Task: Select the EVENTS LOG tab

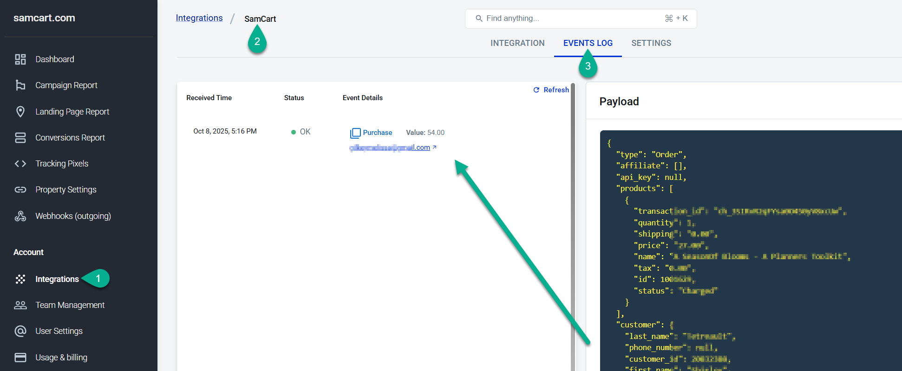Action: [588, 43]
